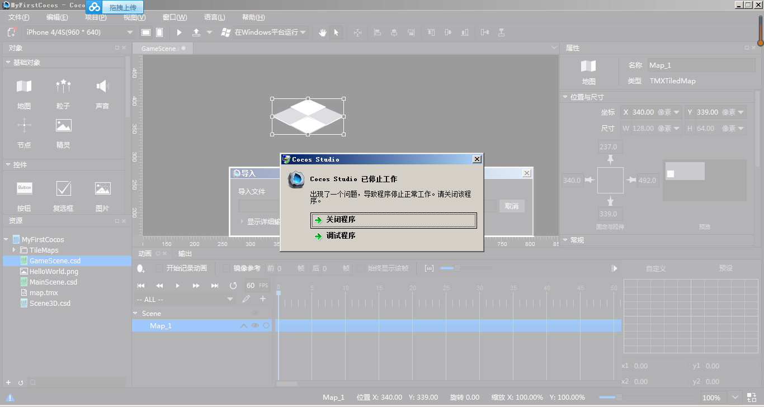Image resolution: width=764 pixels, height=407 pixels.
Task: Open the 文件(F) menu
Action: 19,17
